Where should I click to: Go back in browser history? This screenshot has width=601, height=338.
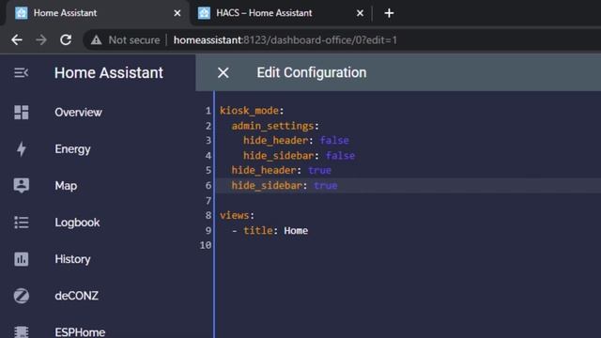coord(17,39)
